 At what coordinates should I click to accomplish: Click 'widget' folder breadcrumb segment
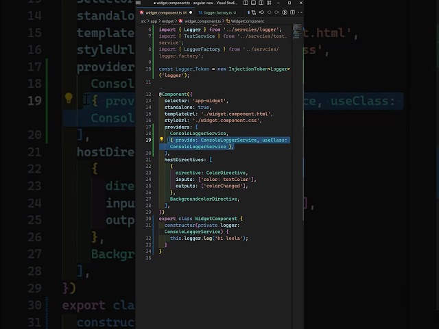[x=167, y=21]
